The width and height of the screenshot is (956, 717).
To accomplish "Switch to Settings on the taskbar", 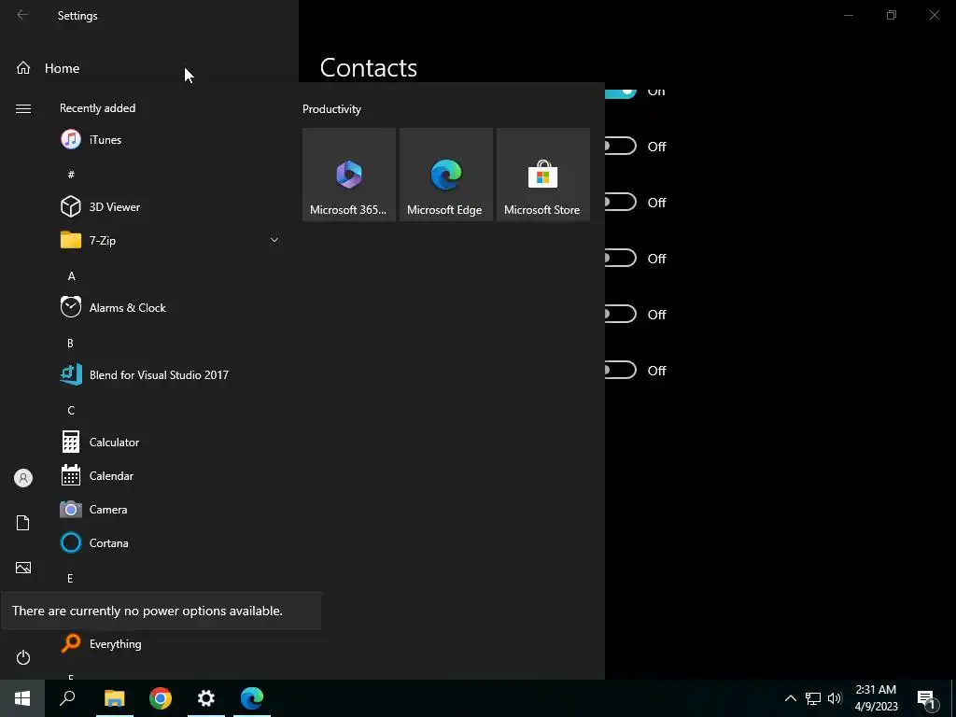I will [x=206, y=698].
